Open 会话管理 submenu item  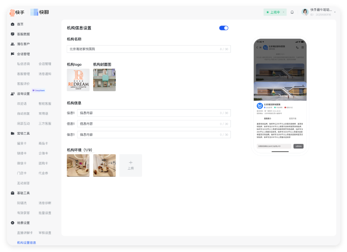[x=45, y=64]
